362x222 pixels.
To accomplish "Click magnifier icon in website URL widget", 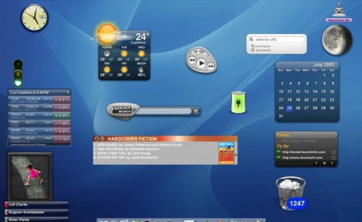I will [251, 39].
